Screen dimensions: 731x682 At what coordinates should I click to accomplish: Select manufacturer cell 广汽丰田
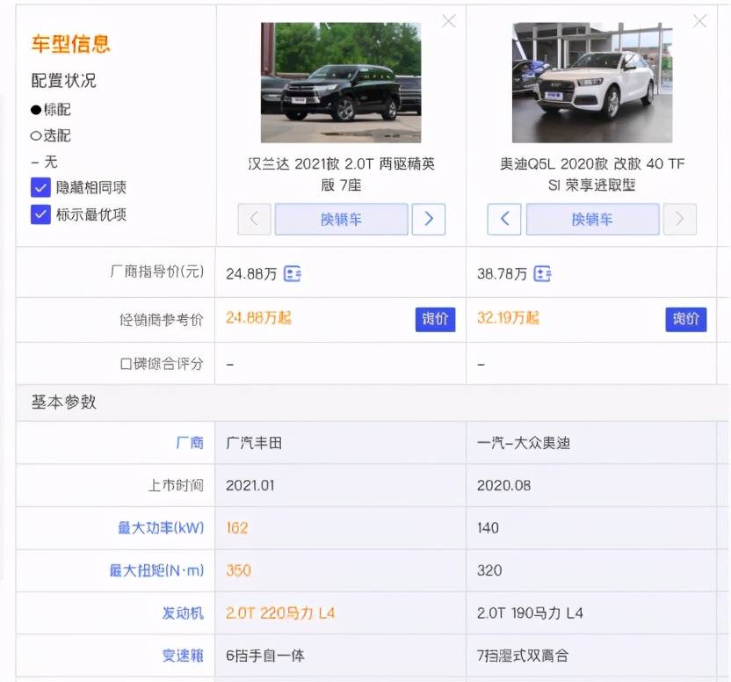254,443
